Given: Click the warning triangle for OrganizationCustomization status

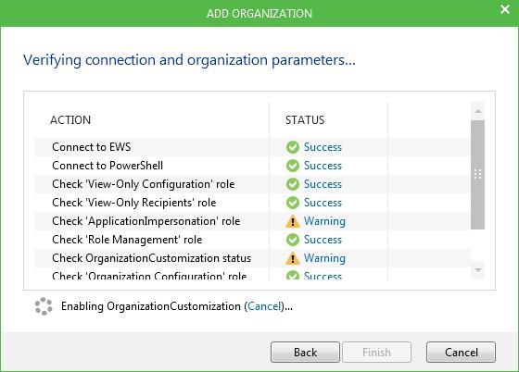Looking at the screenshot, I should (x=293, y=258).
